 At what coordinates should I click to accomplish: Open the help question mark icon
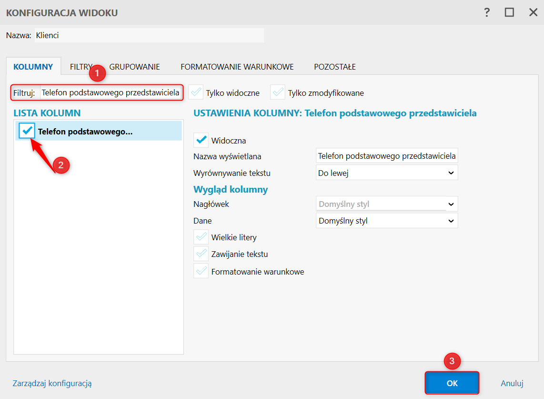click(487, 13)
